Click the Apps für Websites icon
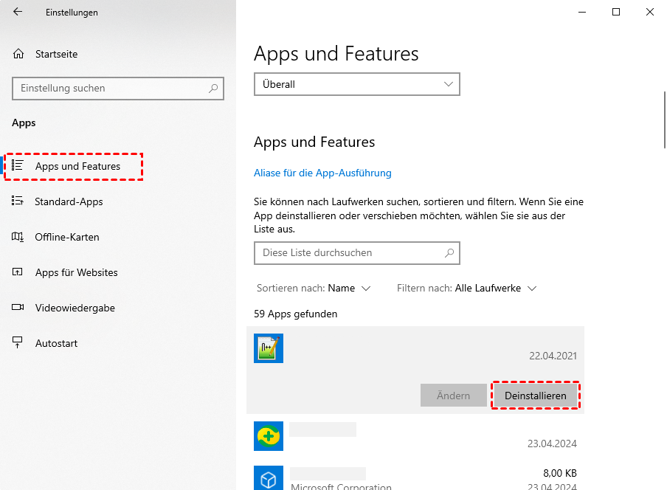Viewport: 667px width, 490px height. 18,272
